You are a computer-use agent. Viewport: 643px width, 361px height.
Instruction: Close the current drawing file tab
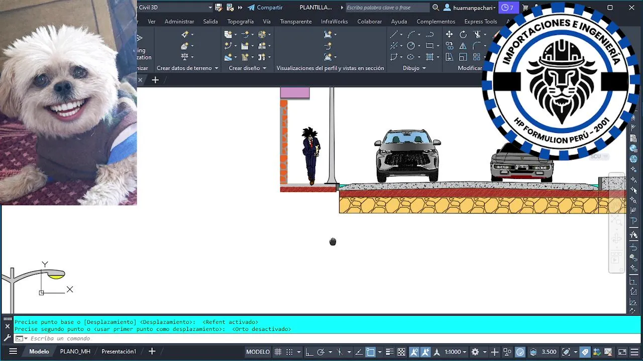[140, 80]
